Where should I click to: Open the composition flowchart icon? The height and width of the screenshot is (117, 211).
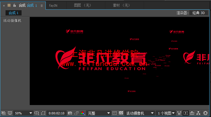[198, 113]
